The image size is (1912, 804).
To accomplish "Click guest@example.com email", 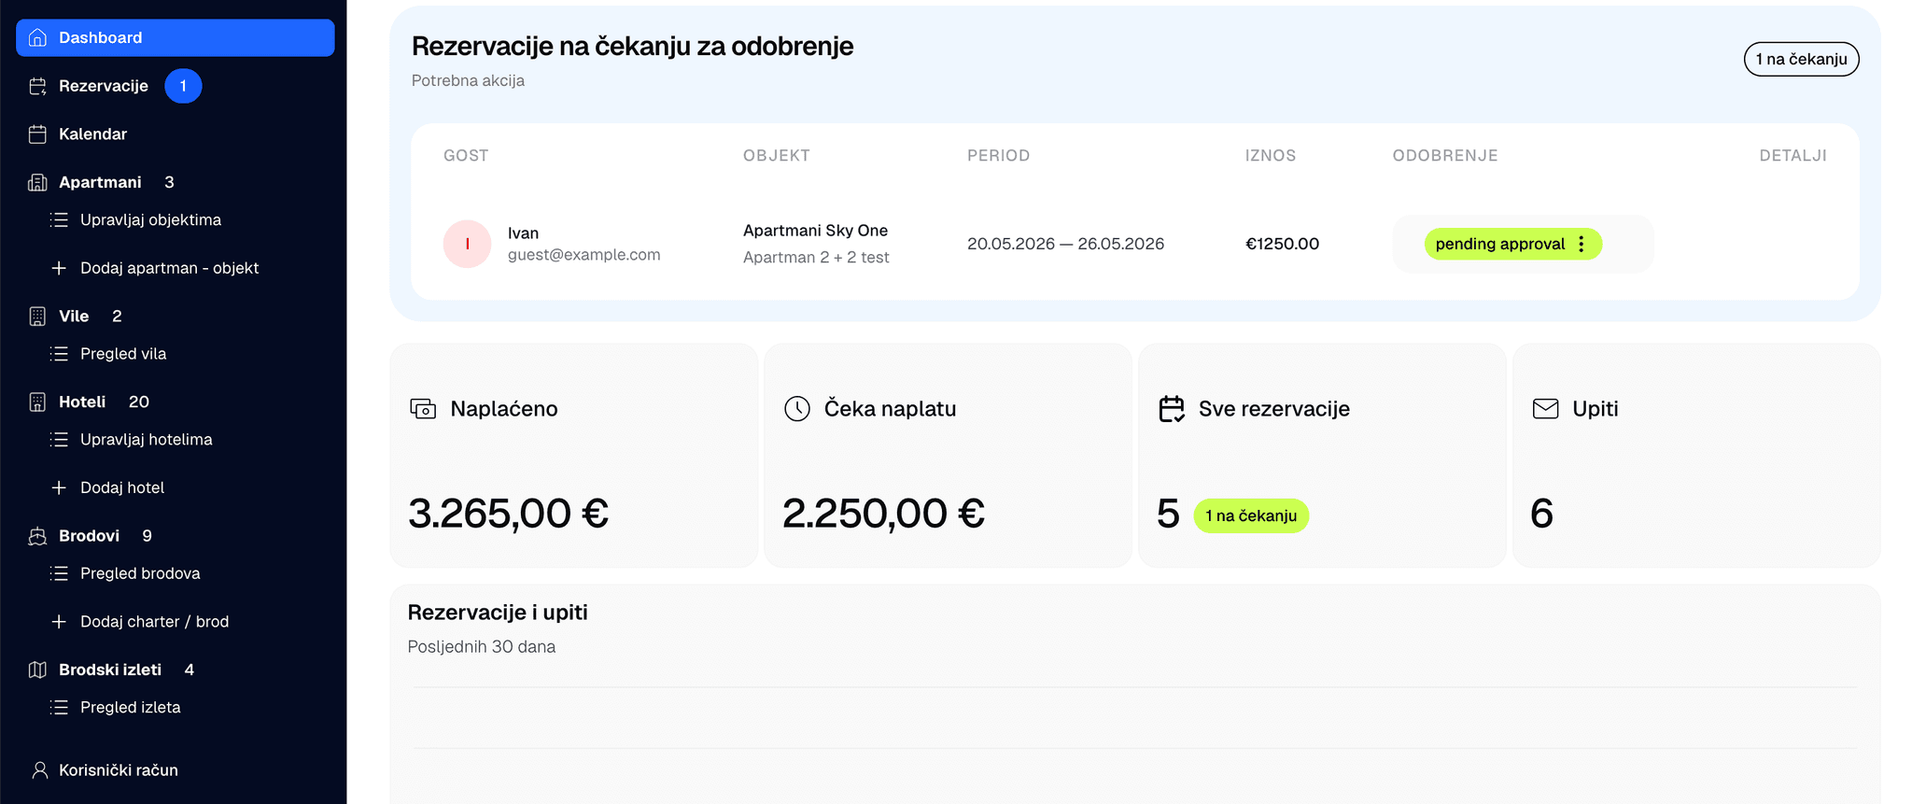I will (x=583, y=254).
